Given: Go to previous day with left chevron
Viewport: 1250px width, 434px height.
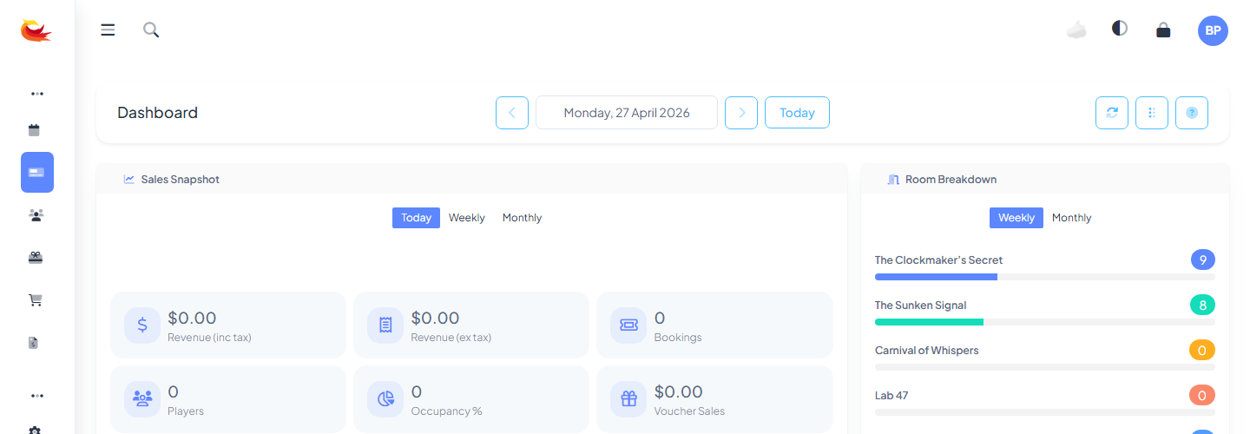Looking at the screenshot, I should [x=512, y=113].
